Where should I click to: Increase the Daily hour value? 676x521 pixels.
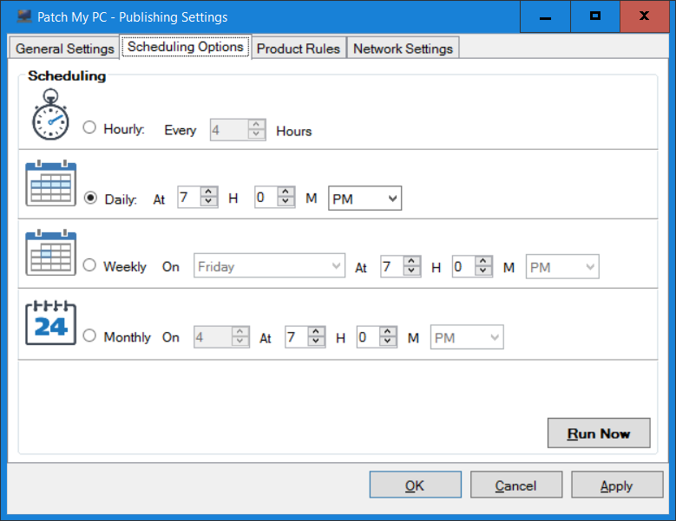click(208, 192)
